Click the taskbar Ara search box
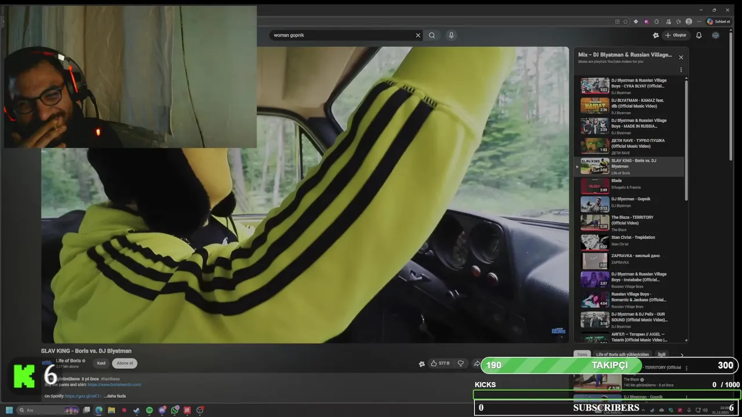Image resolution: width=742 pixels, height=417 pixels. [x=48, y=410]
